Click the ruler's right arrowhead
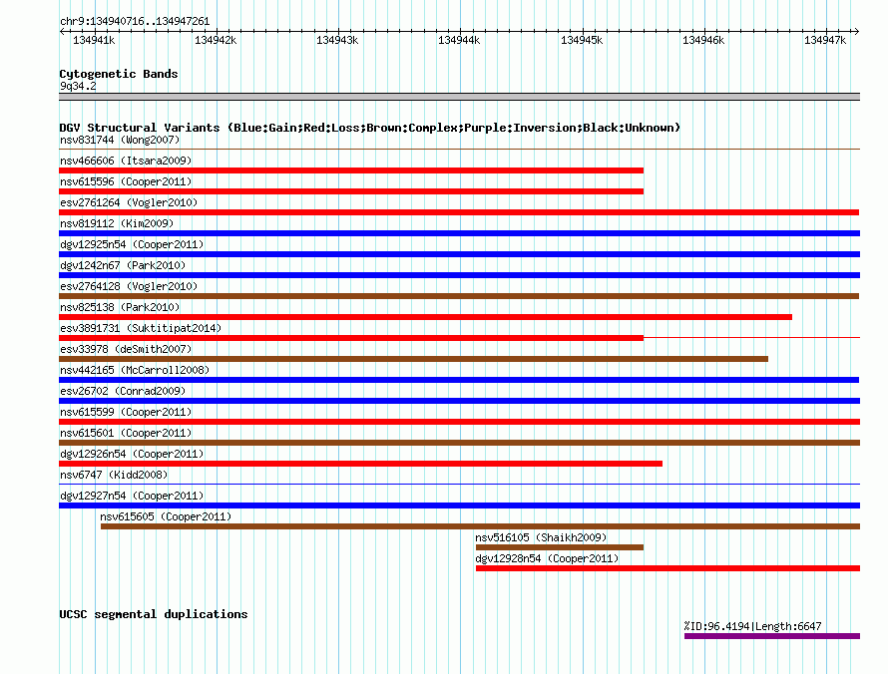This screenshot has width=888, height=674. click(x=857, y=31)
